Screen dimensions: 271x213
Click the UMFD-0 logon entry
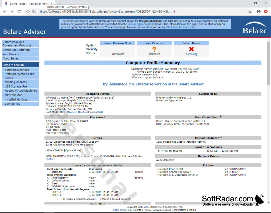(56, 192)
